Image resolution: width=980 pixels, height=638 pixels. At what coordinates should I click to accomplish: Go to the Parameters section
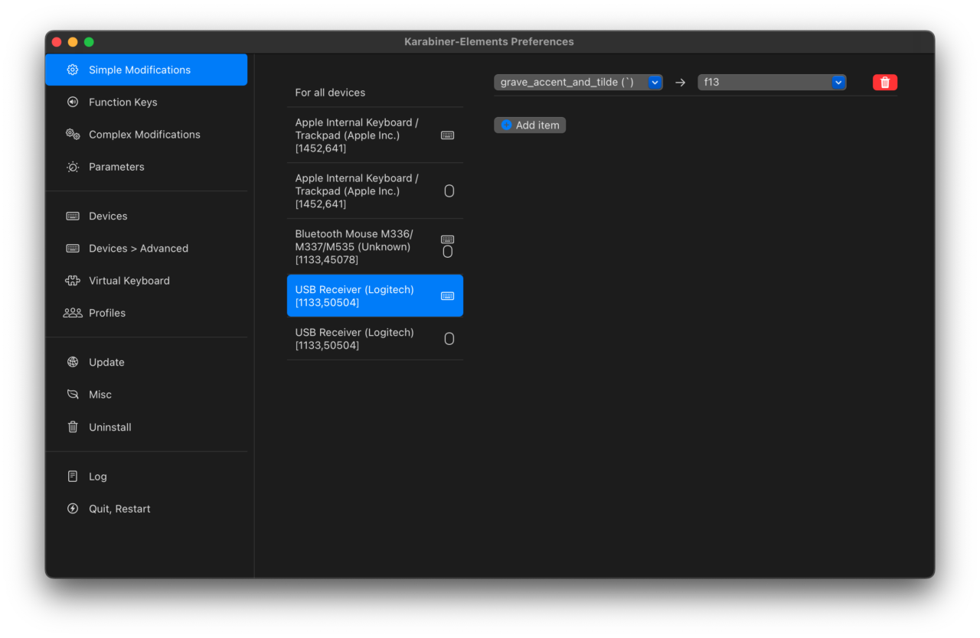[147, 167]
